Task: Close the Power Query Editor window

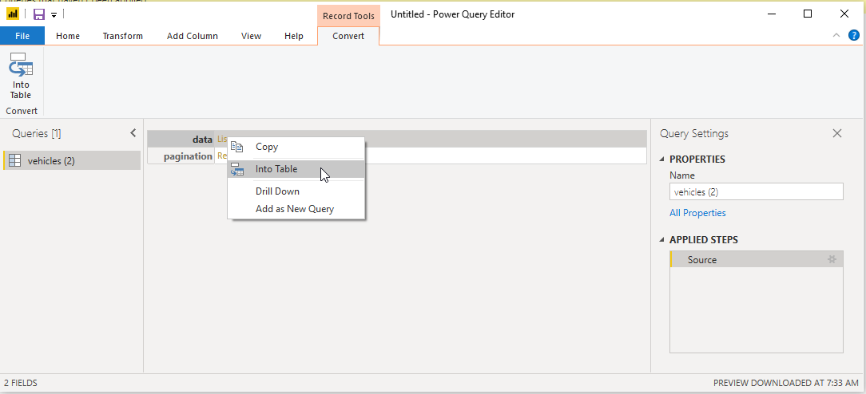Action: pyautogui.click(x=844, y=14)
